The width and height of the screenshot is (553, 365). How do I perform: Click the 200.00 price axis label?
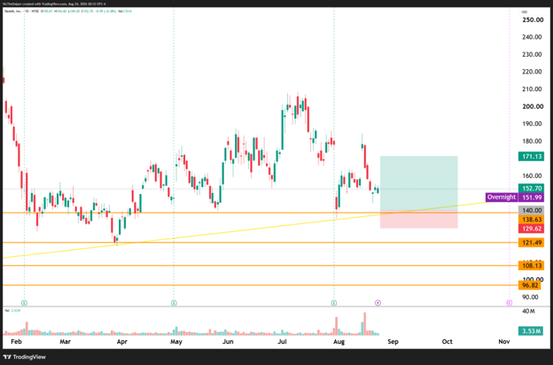pos(533,106)
